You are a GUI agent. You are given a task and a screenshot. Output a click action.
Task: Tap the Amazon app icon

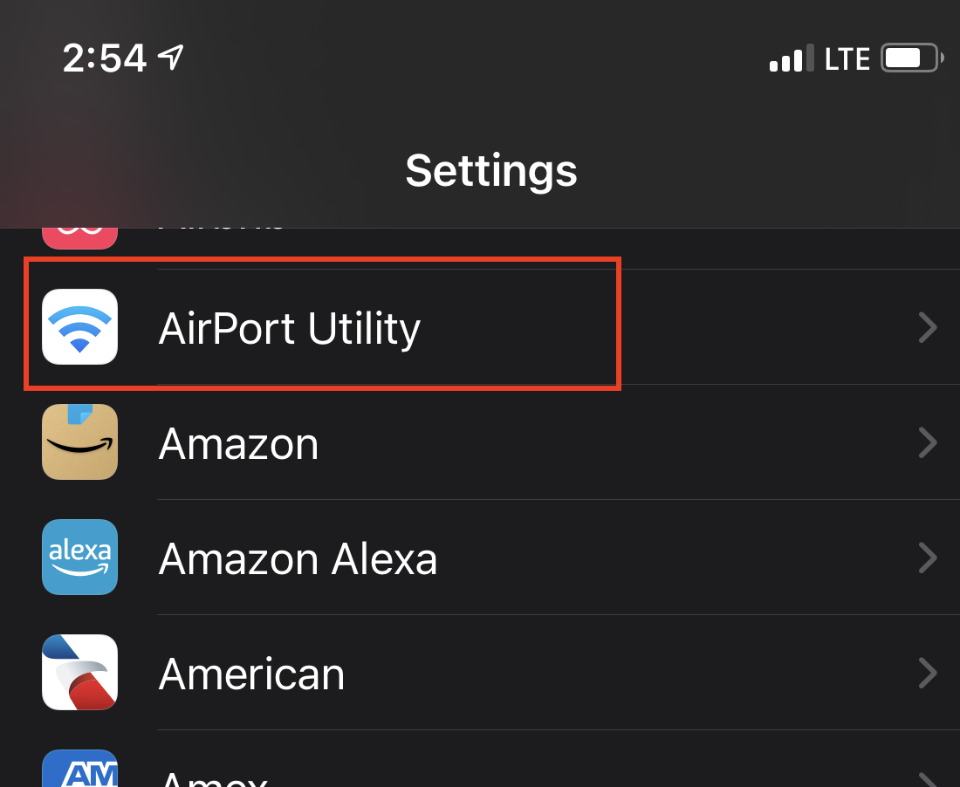tap(79, 441)
